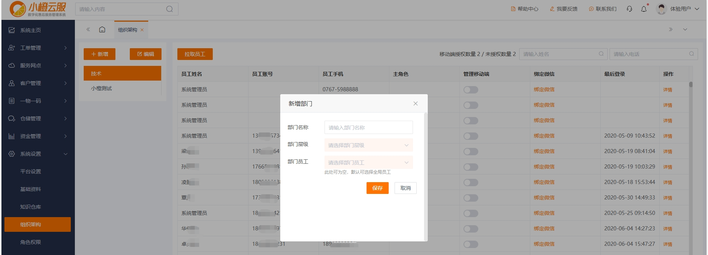Image resolution: width=708 pixels, height=255 pixels.
Task: Open the 部门层级 dropdown
Action: pyautogui.click(x=368, y=145)
